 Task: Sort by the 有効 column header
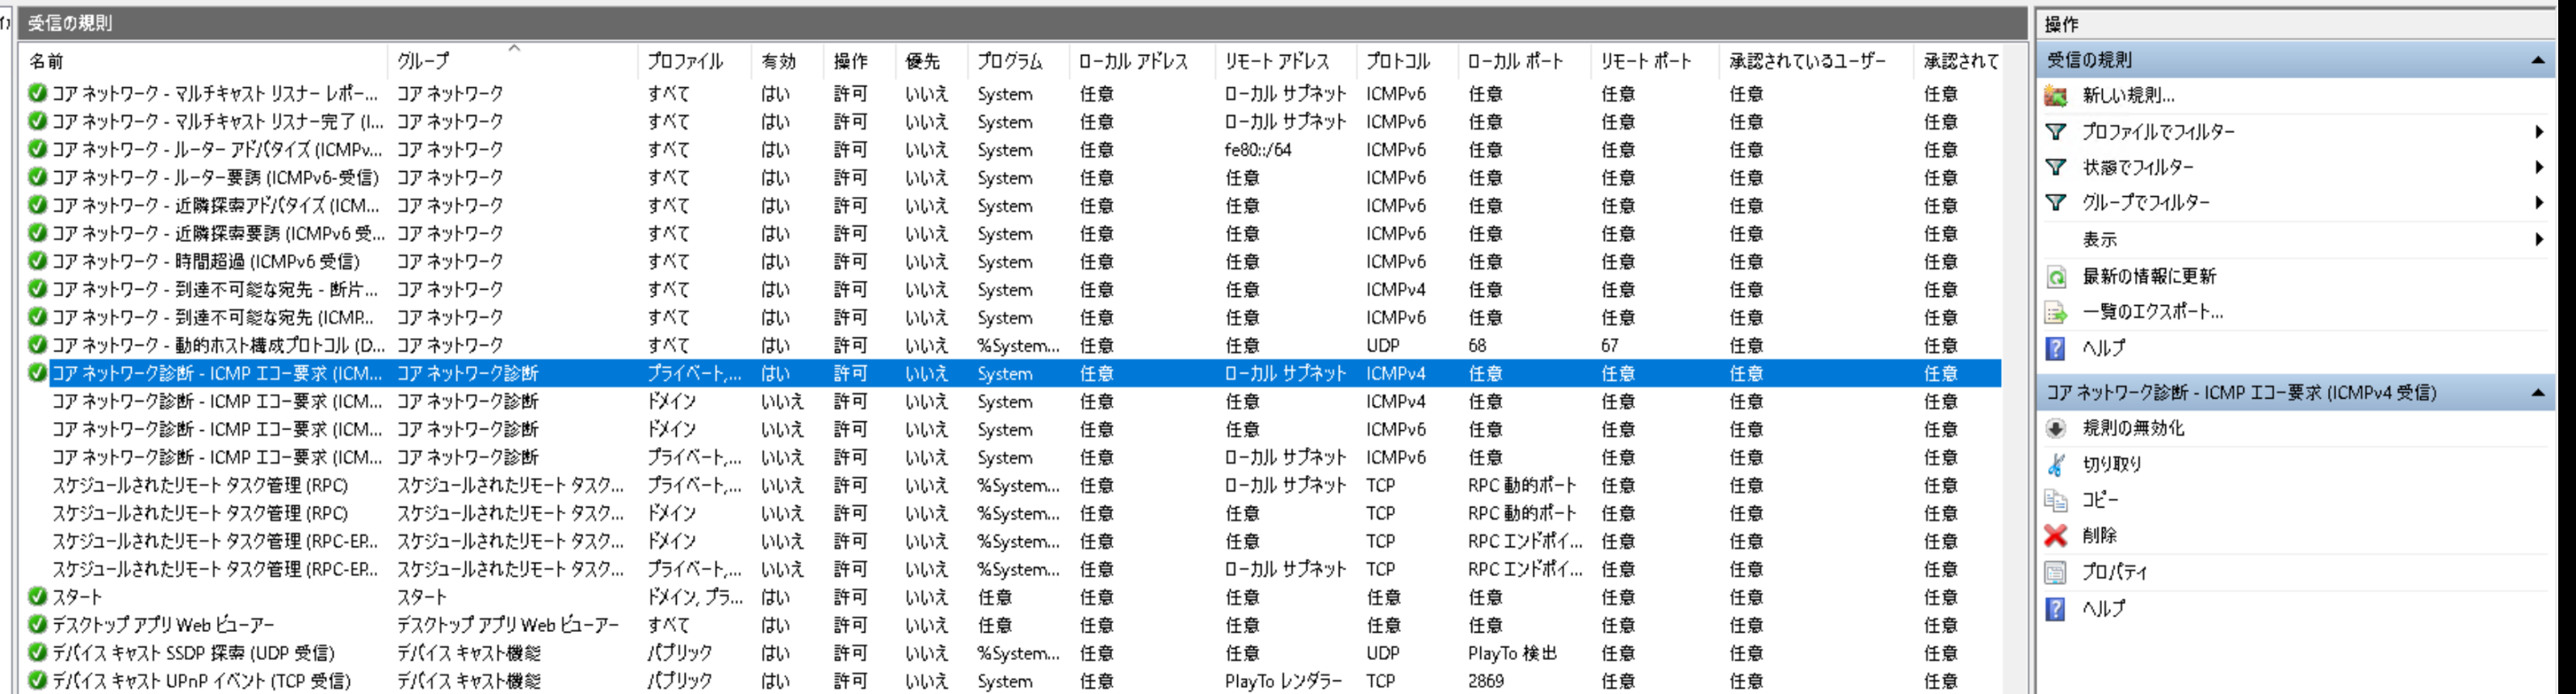(x=787, y=61)
